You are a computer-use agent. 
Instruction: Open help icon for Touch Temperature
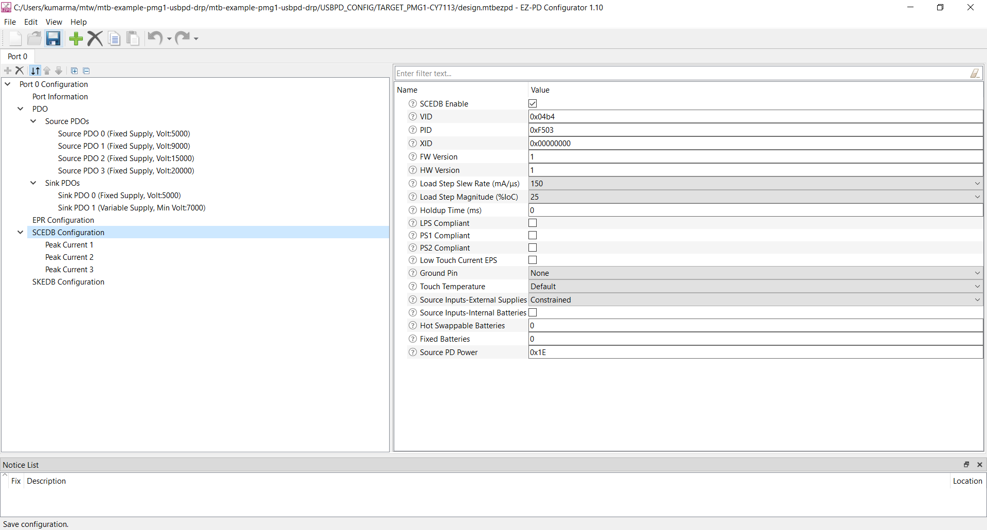(412, 287)
